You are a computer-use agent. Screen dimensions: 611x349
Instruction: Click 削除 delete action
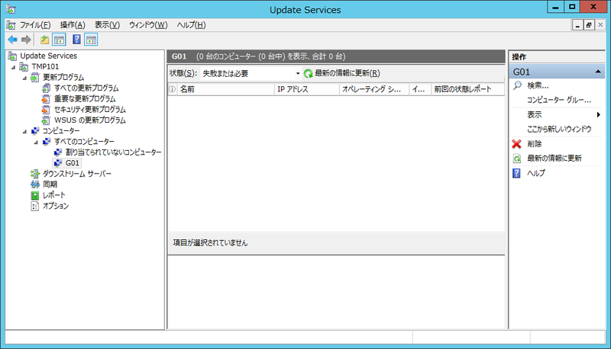[x=534, y=144]
